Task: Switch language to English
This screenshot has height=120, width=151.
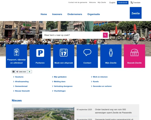Action: coord(112,2)
